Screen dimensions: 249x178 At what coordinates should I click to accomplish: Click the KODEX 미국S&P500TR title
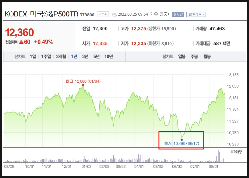(x=42, y=14)
